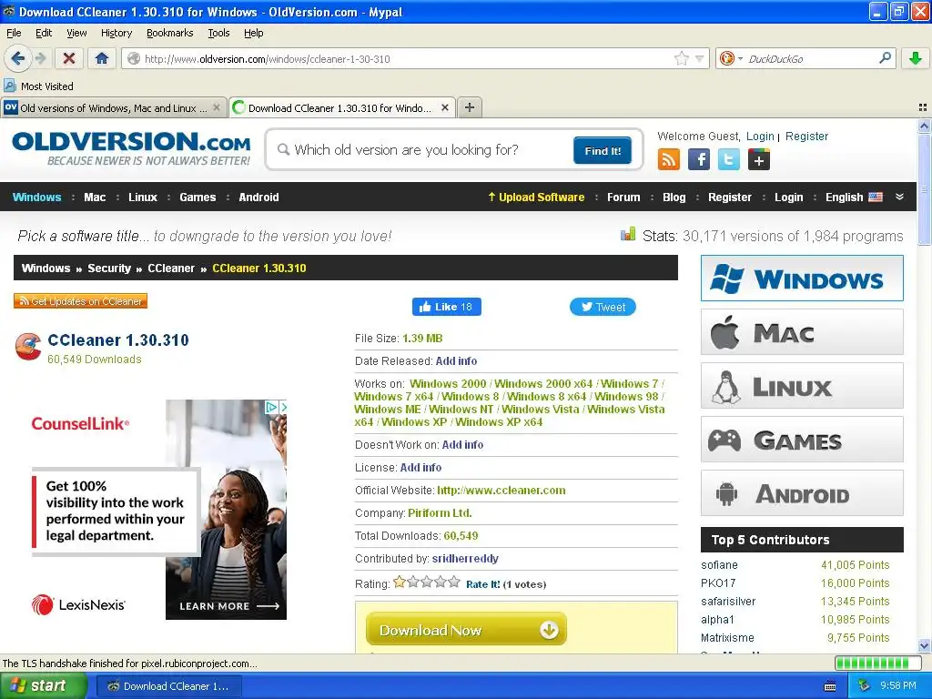The image size is (932, 699).
Task: Expand the nav bar chevron after English
Action: pos(899,197)
